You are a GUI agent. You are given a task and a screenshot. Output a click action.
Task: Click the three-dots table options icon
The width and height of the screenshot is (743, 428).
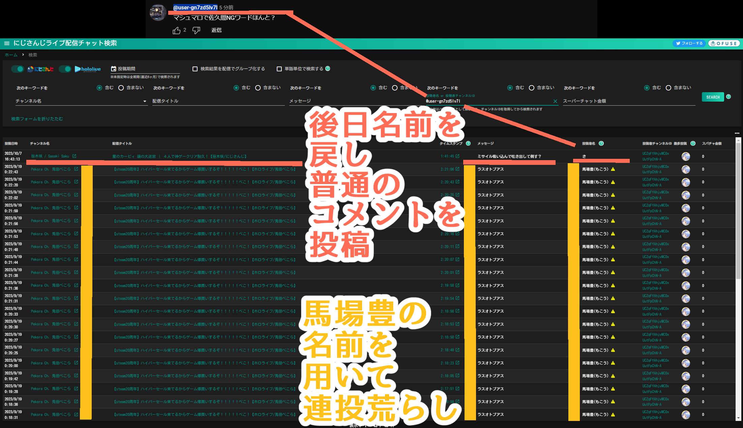pos(737,133)
